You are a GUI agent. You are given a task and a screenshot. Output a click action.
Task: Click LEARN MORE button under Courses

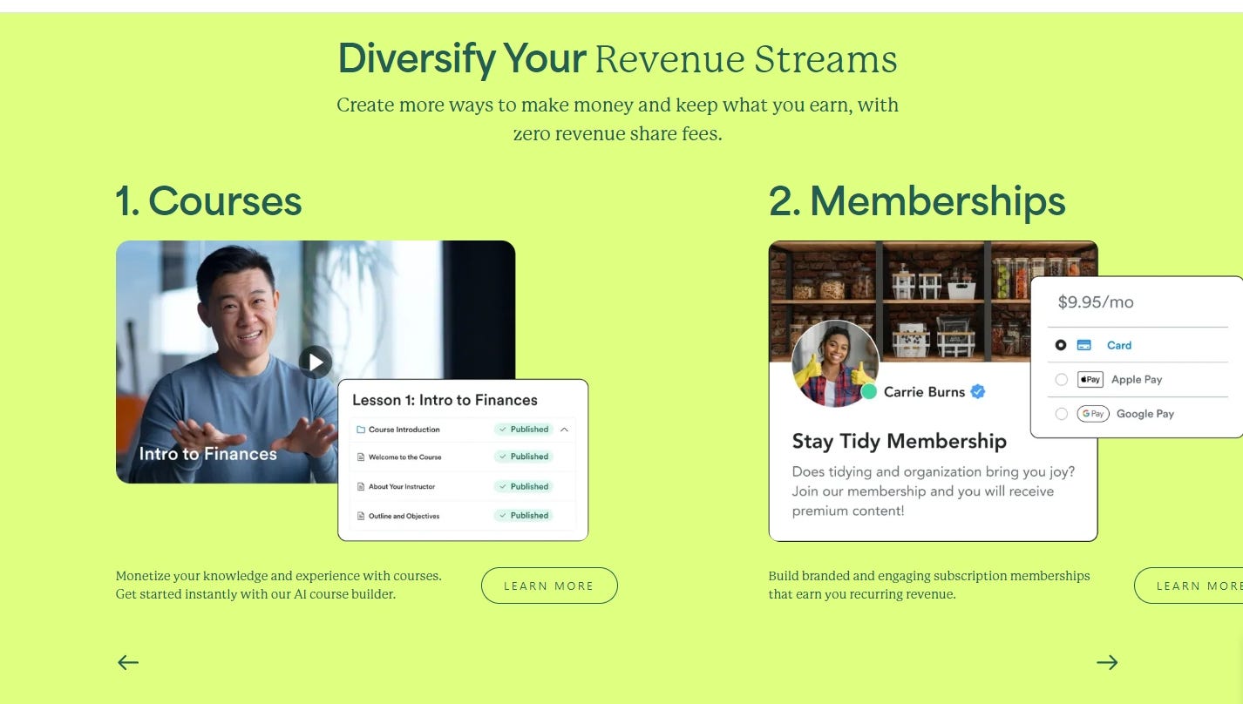pyautogui.click(x=549, y=586)
